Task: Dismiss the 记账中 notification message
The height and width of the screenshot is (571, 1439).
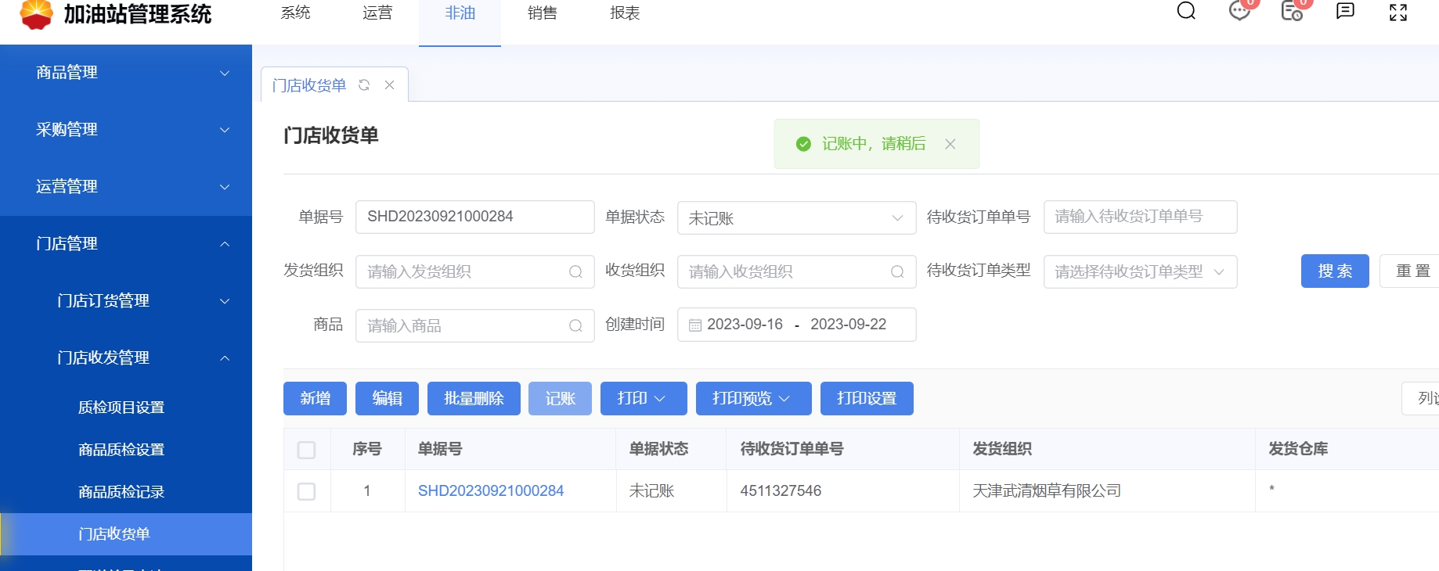Action: [950, 144]
